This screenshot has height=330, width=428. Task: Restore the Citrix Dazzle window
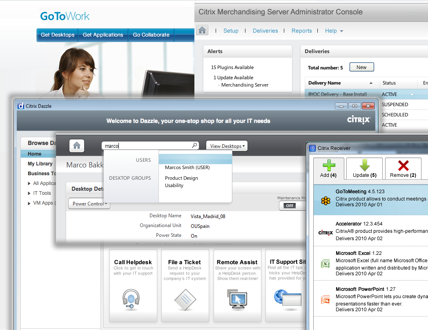[x=354, y=106]
